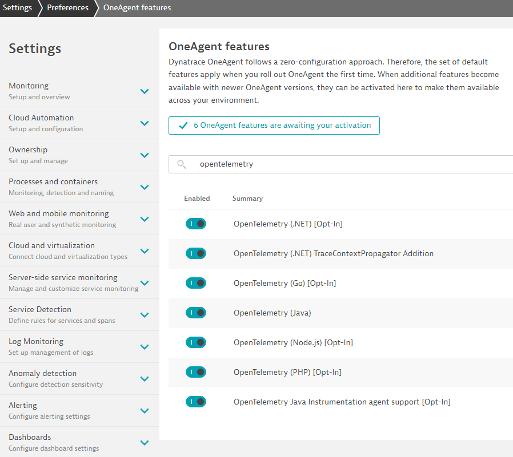The image size is (513, 457).
Task: Select OneAgent features breadcrumb
Action: click(137, 7)
